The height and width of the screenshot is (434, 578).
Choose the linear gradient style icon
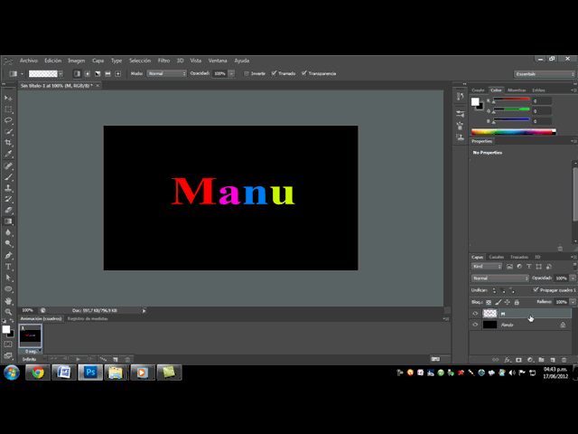click(77, 74)
